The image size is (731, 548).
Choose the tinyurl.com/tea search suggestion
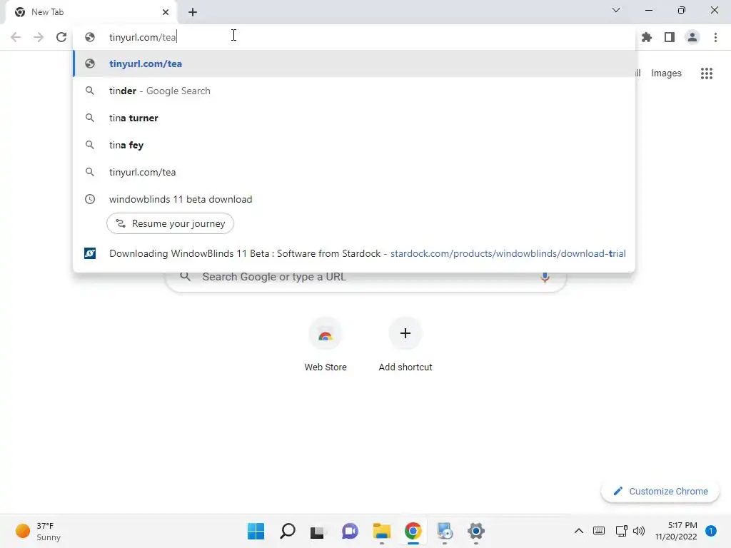tap(354, 172)
